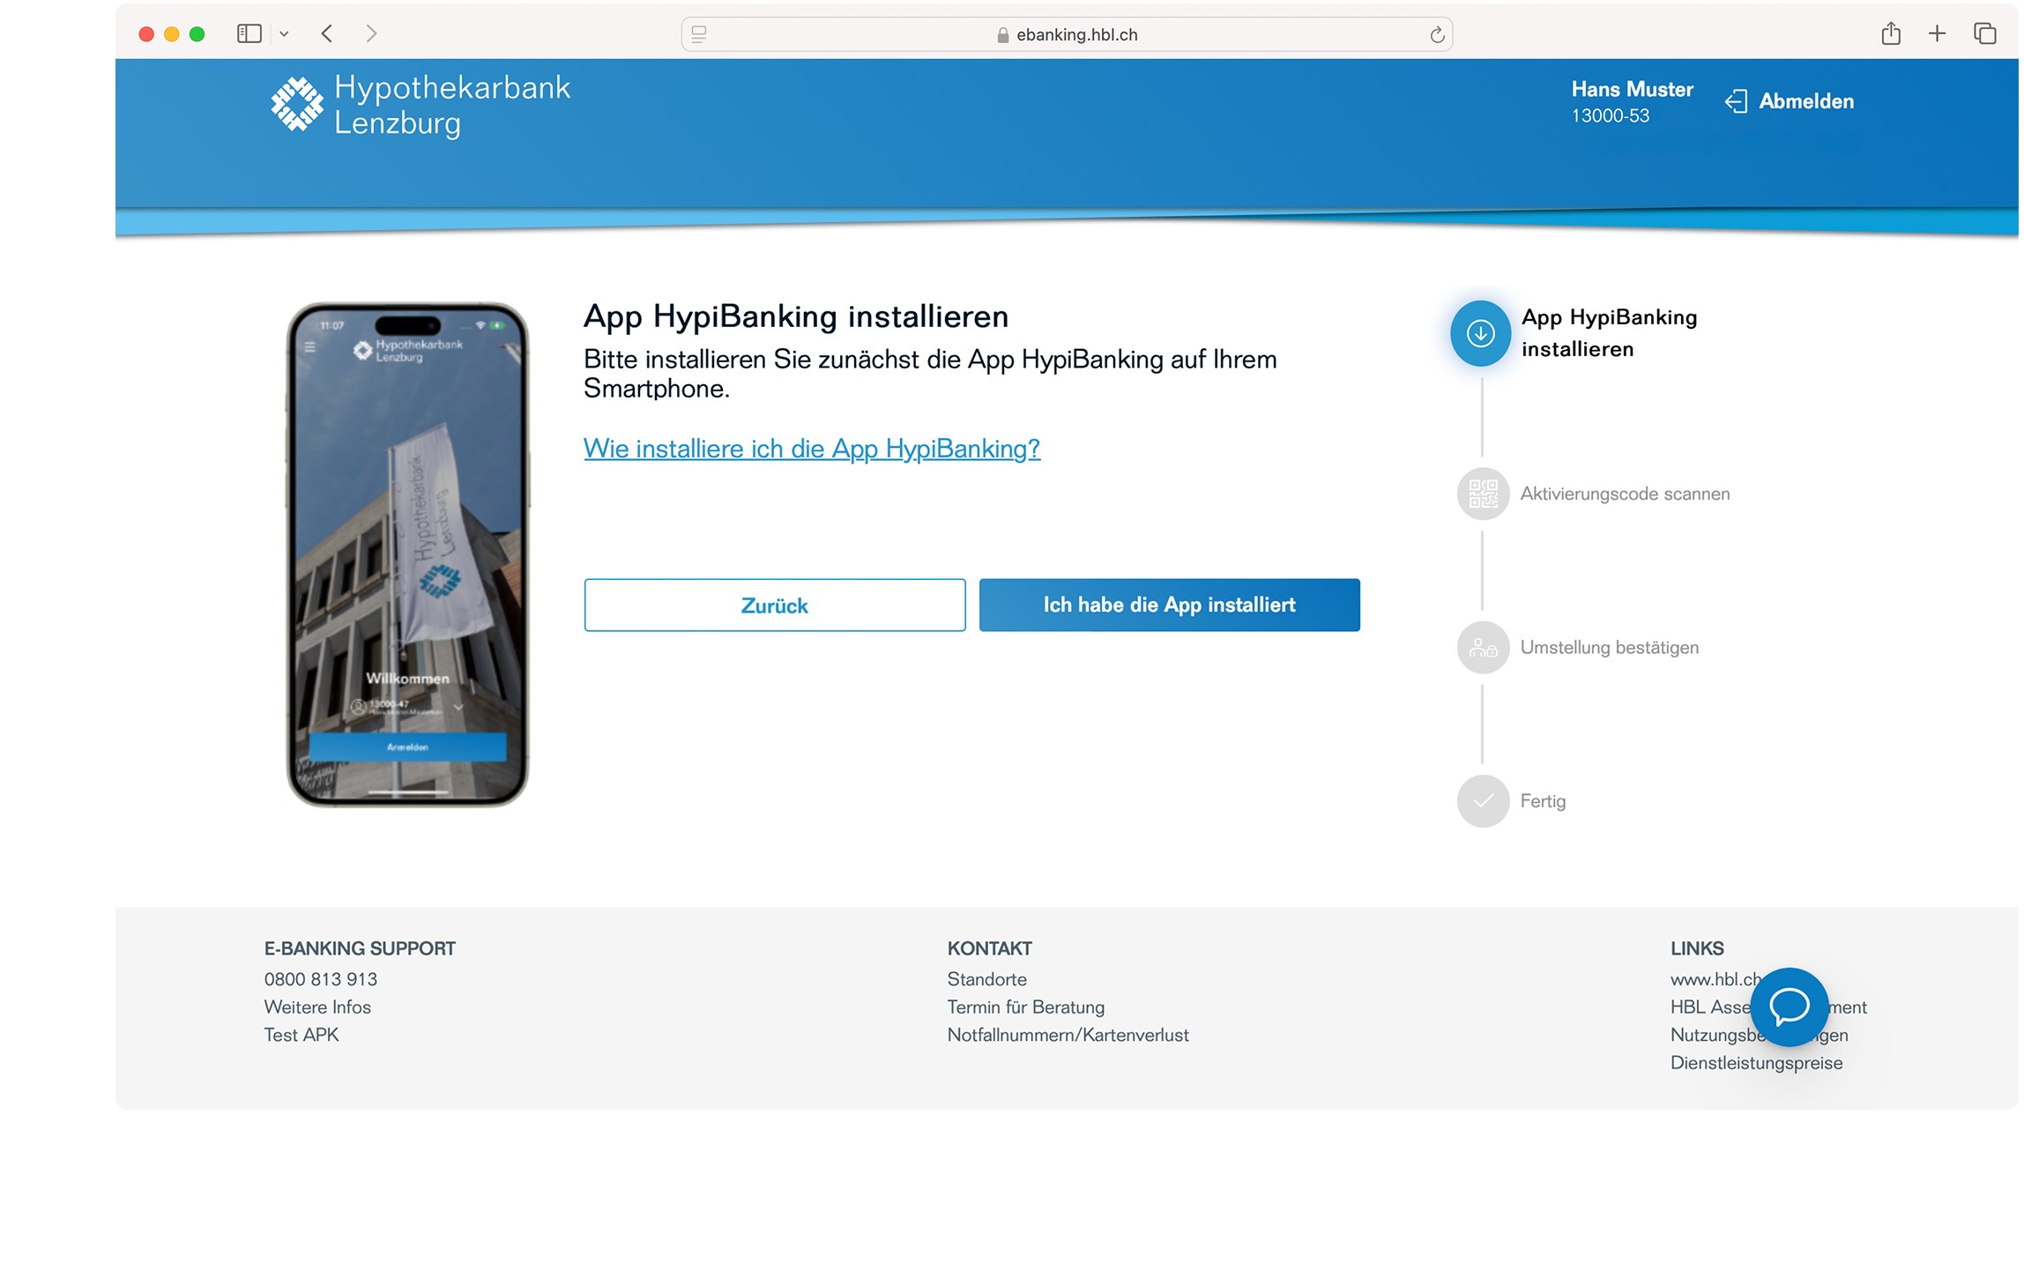Open Wie installiere ich die App HypiBanking link
Image resolution: width=2024 pixels, height=1278 pixels.
pos(812,450)
